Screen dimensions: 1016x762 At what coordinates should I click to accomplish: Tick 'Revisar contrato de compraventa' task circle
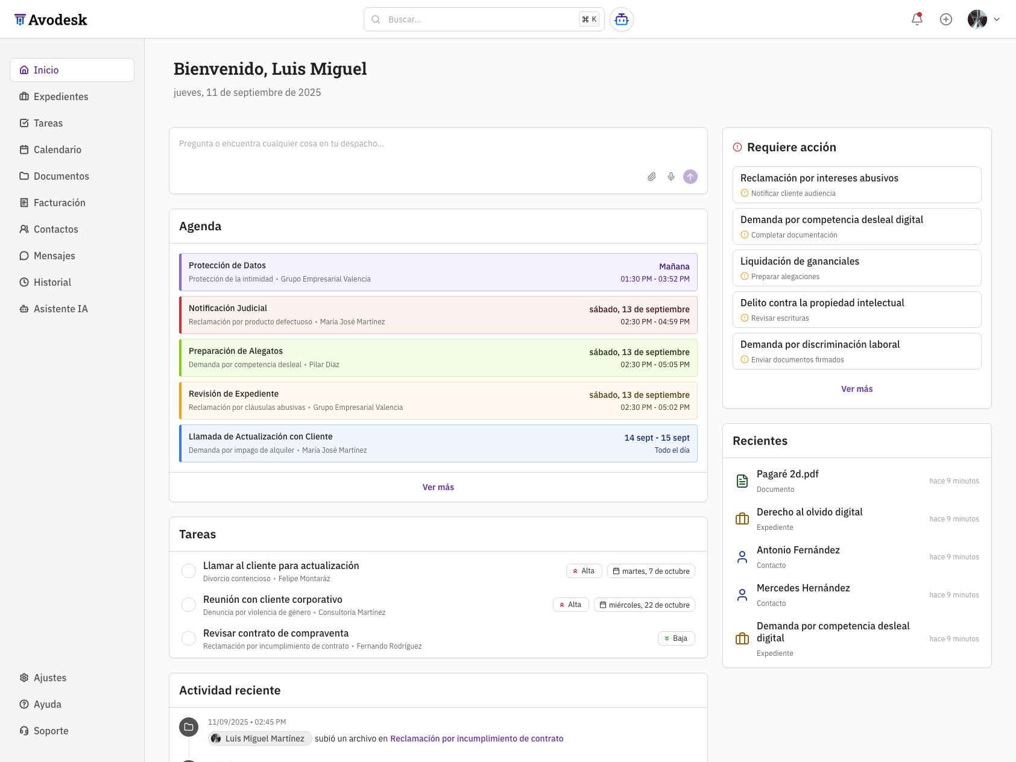click(x=189, y=638)
